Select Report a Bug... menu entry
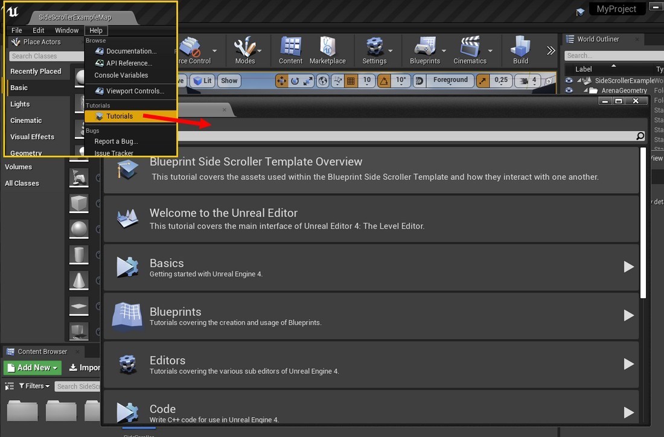The height and width of the screenshot is (437, 664). click(x=130, y=141)
